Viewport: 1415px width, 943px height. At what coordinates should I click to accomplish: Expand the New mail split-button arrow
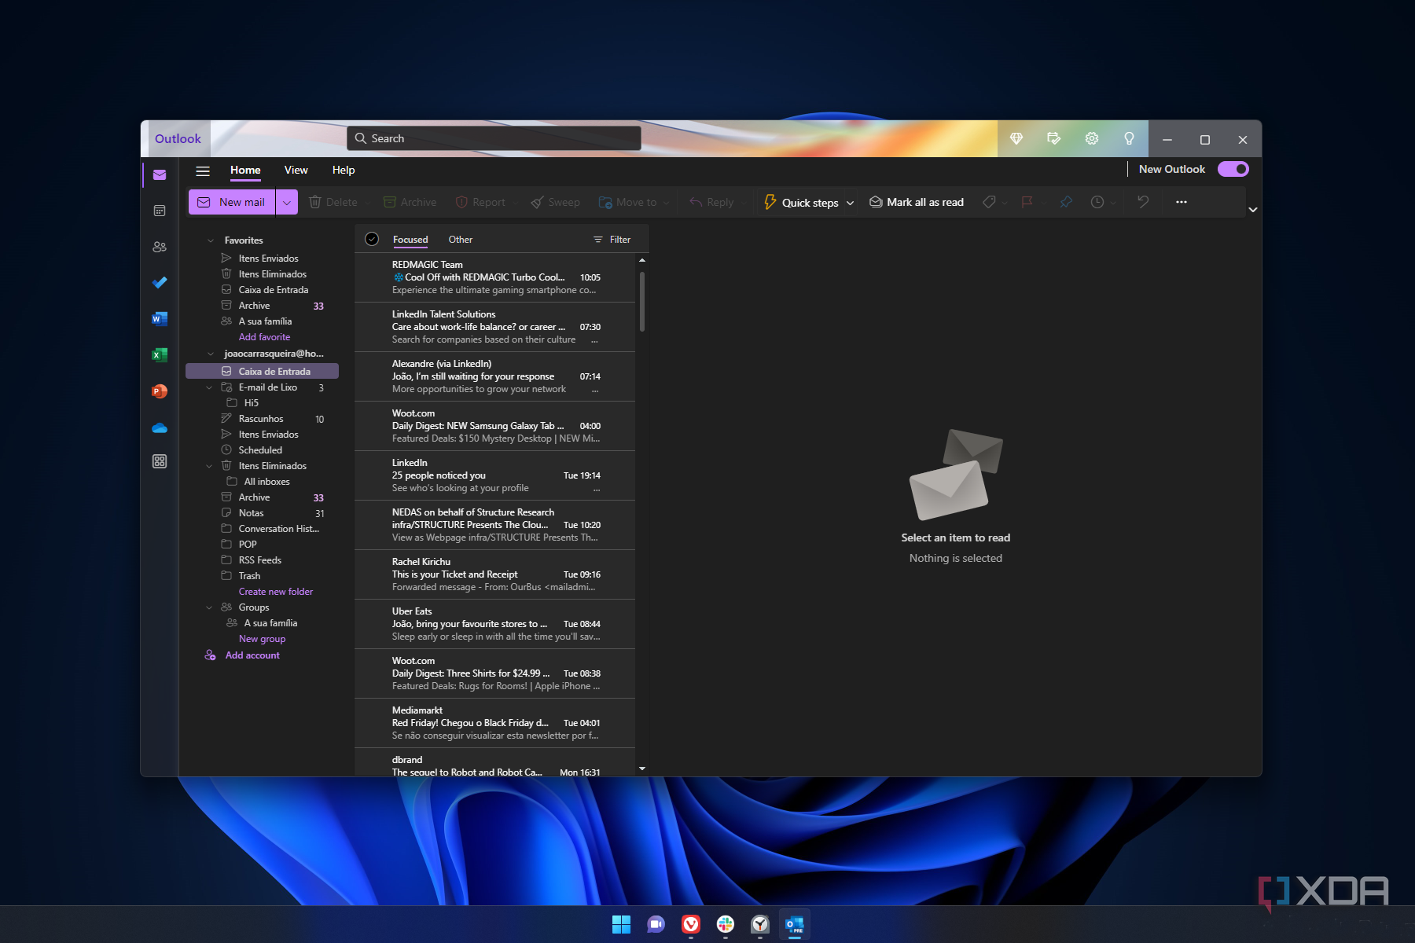(286, 202)
